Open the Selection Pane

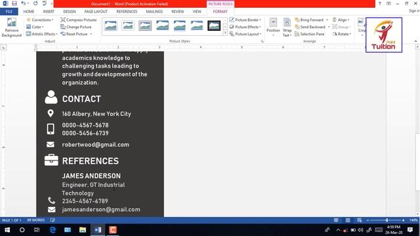pos(309,34)
